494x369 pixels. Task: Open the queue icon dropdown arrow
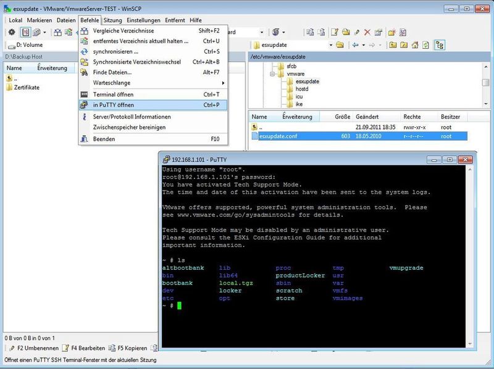coord(44,32)
